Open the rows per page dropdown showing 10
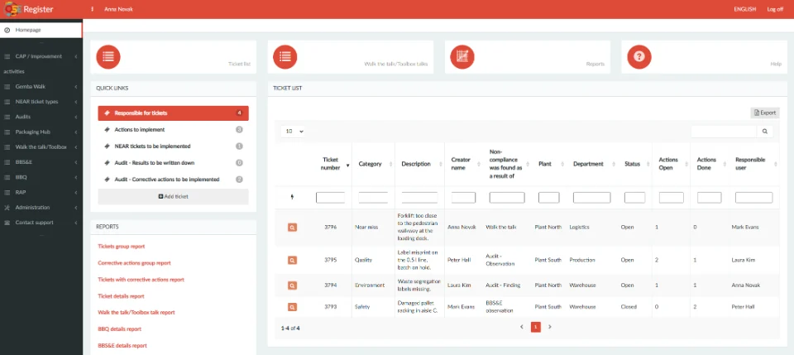Image resolution: width=794 pixels, height=355 pixels. [293, 132]
